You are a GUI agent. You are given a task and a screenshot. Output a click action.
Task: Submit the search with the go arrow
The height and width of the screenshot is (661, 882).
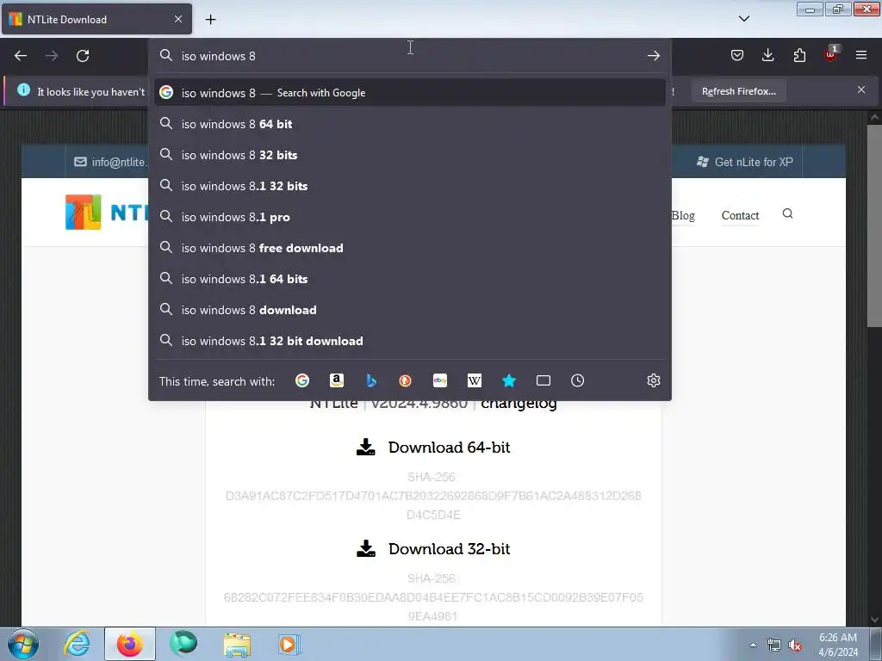[653, 56]
